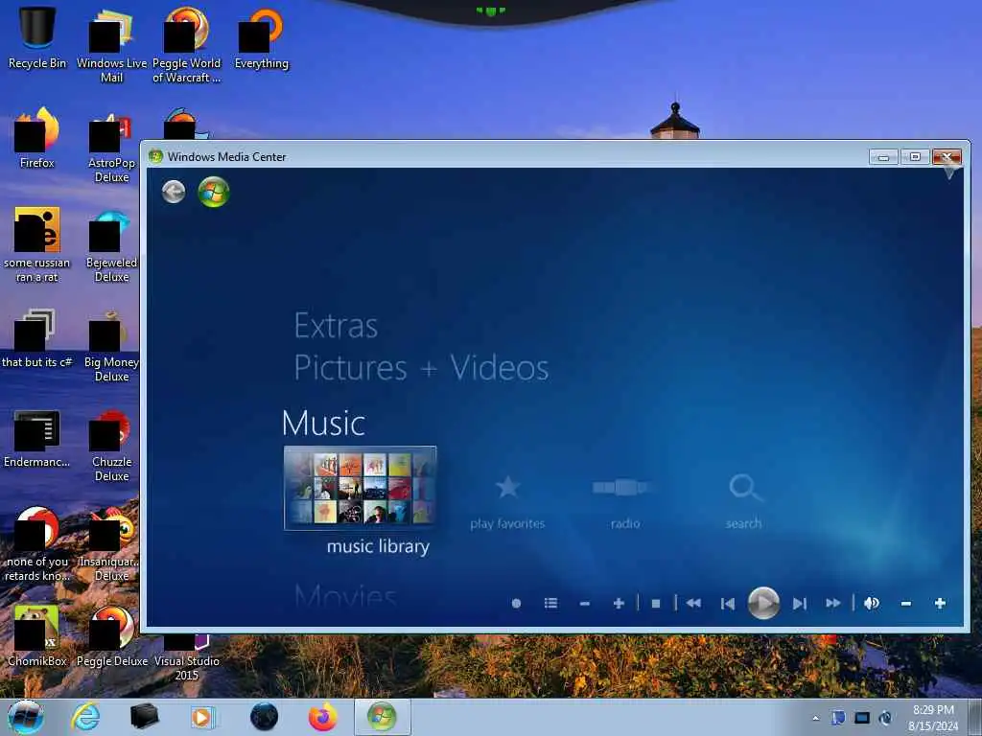Click the skip to next button
The image size is (982, 736).
(799, 604)
